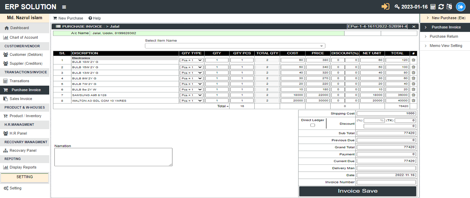The width and height of the screenshot is (470, 198).
Task: Open Sales Invoice in the sidebar
Action: [x=21, y=99]
